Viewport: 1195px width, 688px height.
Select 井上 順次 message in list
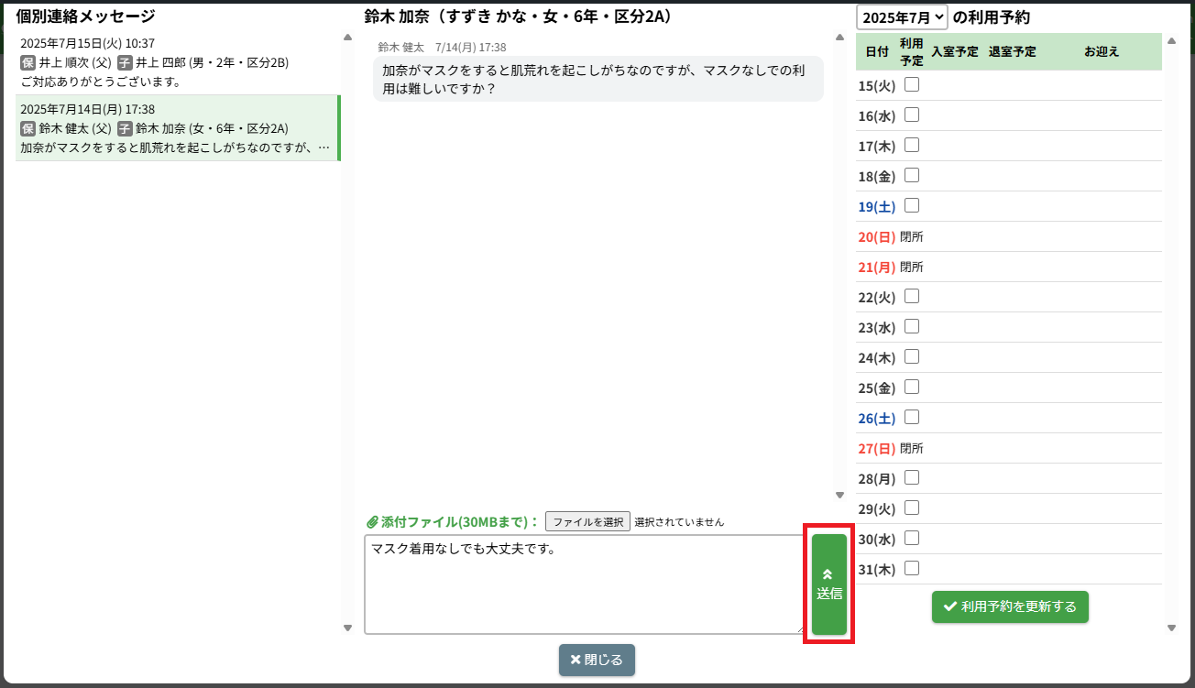click(177, 62)
